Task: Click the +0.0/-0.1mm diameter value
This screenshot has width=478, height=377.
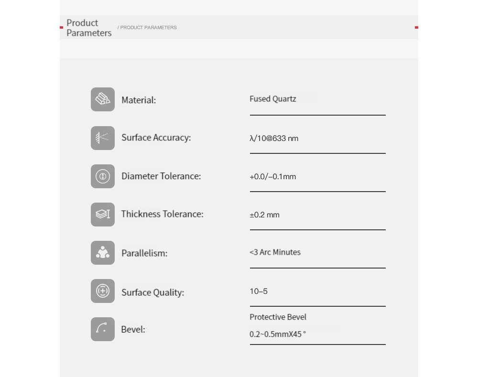Action: 273,176
